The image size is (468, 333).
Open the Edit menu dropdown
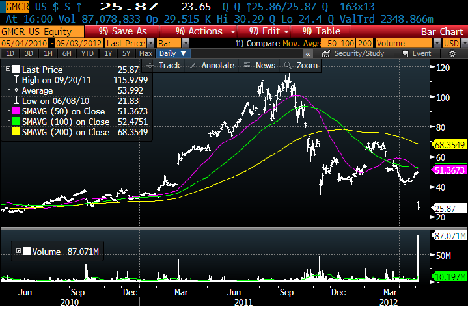point(286,31)
